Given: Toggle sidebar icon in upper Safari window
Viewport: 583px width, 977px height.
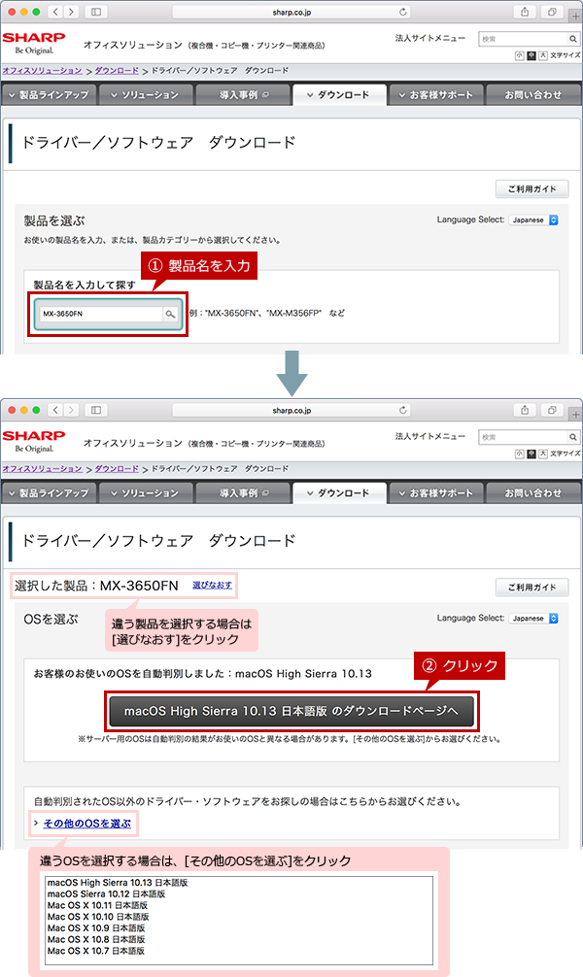Looking at the screenshot, I should coord(96,12).
